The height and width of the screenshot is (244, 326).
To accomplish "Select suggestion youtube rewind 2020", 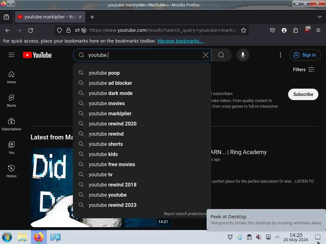I will [x=142, y=124].
